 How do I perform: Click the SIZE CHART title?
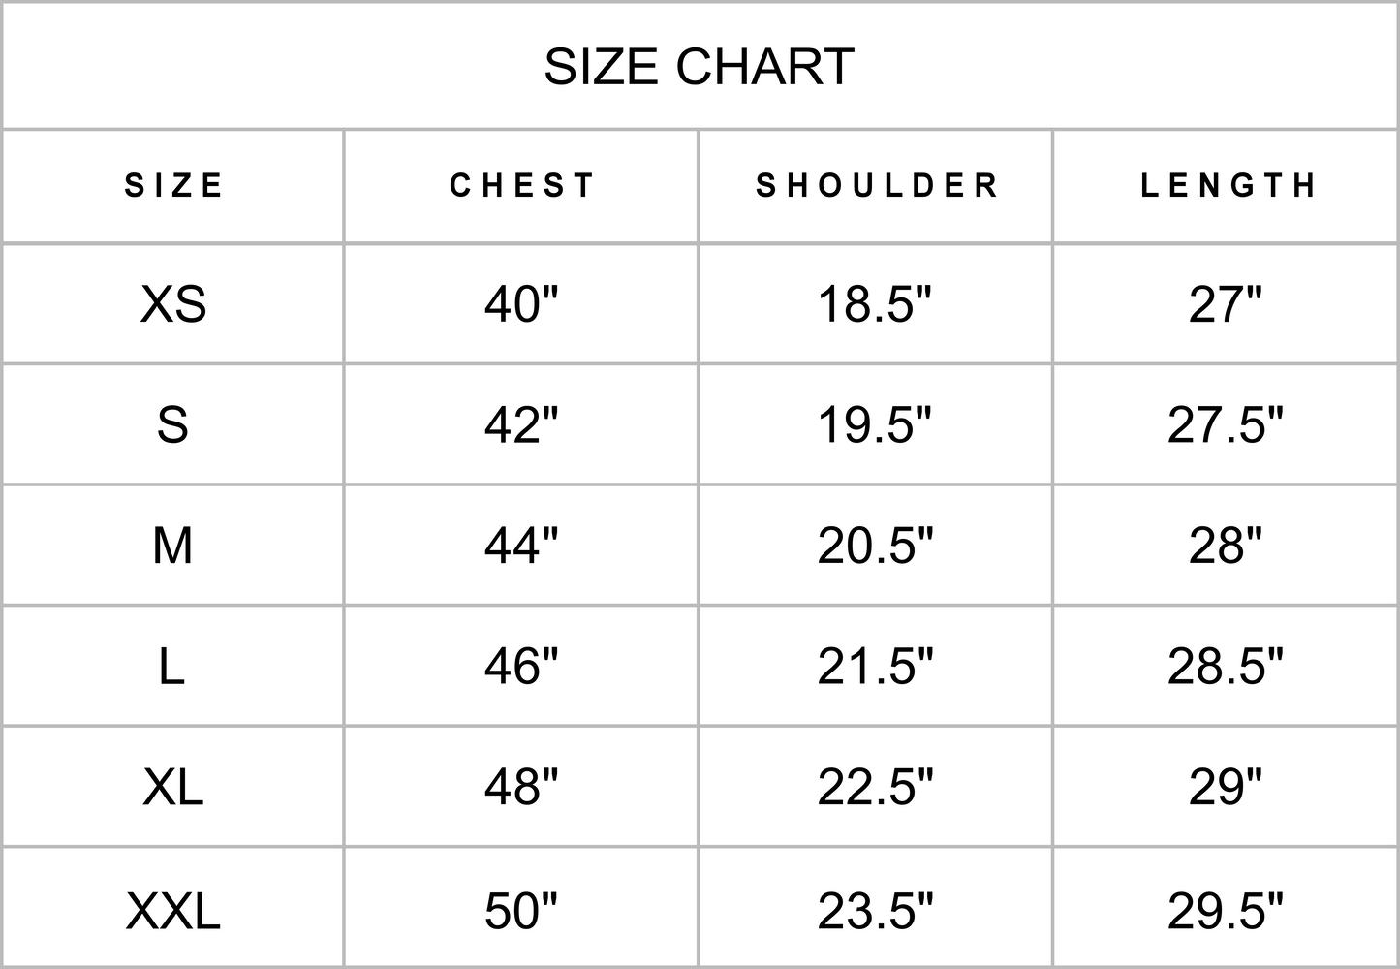coord(699,67)
